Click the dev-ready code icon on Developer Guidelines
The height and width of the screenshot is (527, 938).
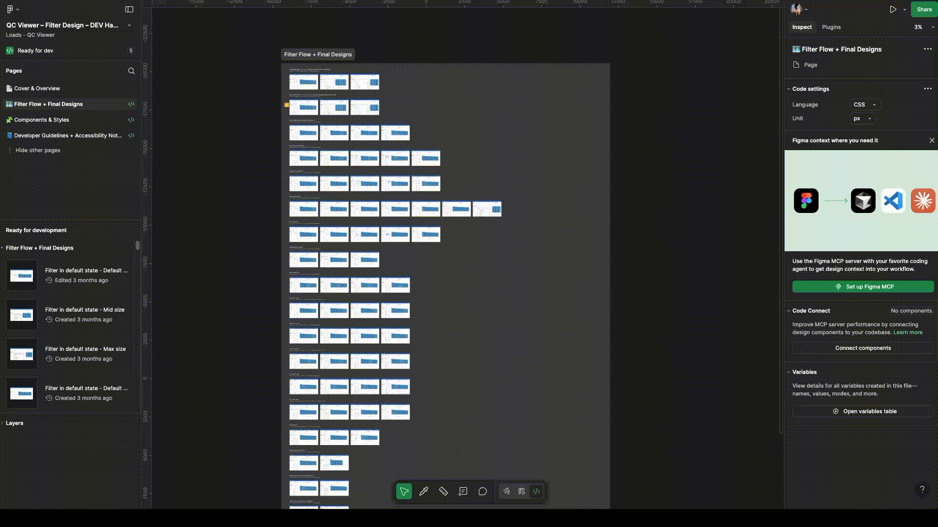(131, 135)
